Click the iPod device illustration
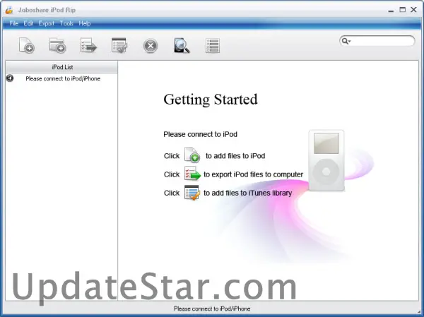This screenshot has height=317, width=424. (326, 160)
